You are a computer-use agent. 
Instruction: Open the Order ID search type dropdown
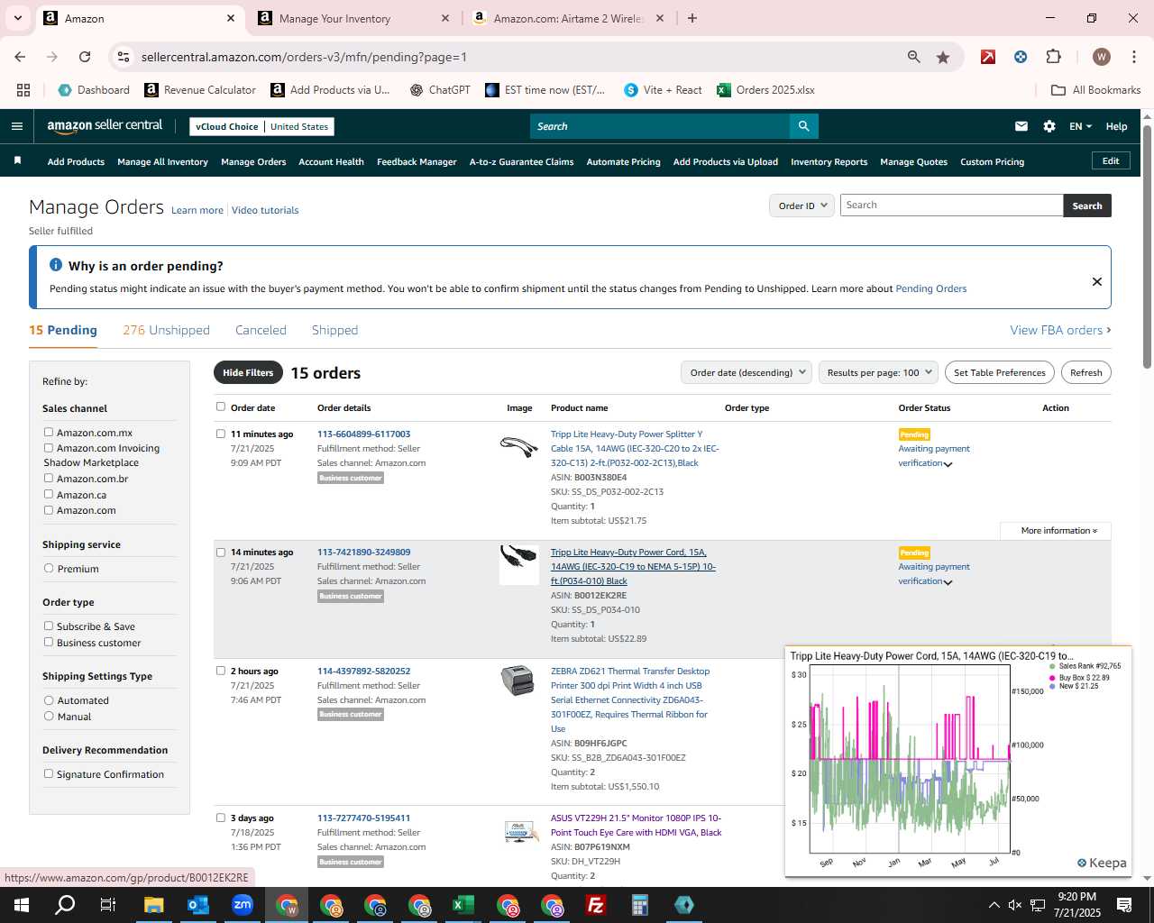pyautogui.click(x=801, y=206)
